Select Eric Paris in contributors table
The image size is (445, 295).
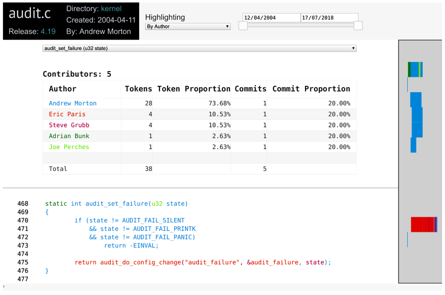pyautogui.click(x=67, y=114)
